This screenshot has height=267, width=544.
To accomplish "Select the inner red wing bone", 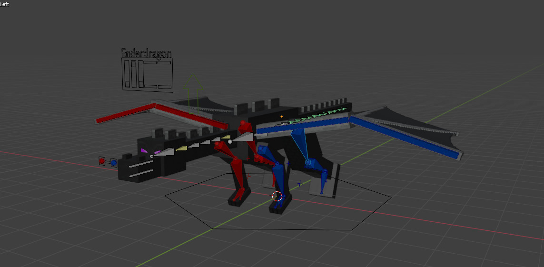I will point(191,117).
